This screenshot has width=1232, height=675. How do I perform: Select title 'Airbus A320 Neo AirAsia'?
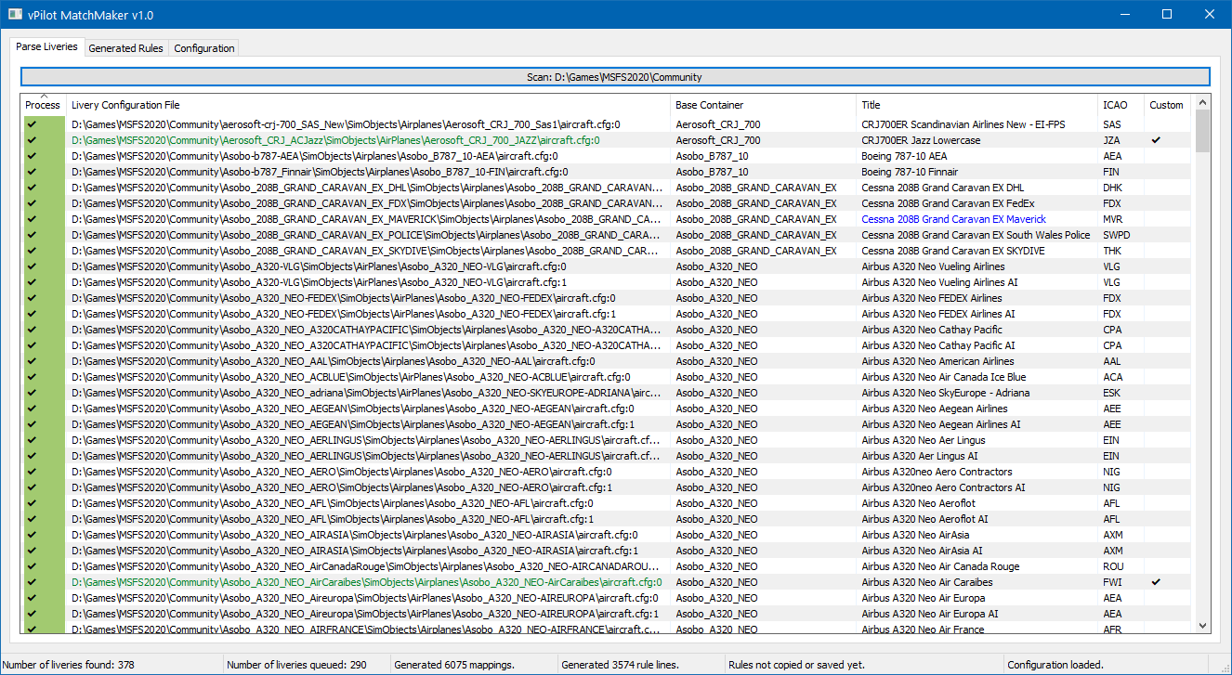(915, 535)
